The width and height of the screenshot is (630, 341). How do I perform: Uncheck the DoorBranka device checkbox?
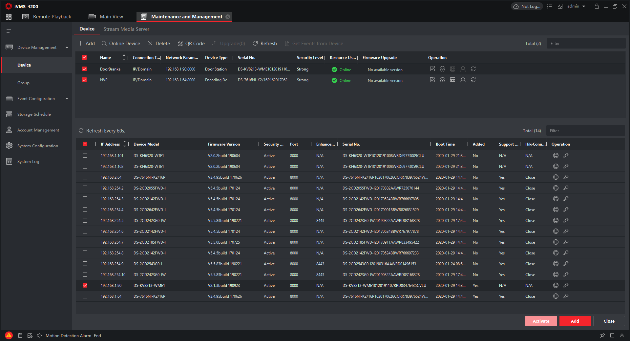[x=84, y=69]
